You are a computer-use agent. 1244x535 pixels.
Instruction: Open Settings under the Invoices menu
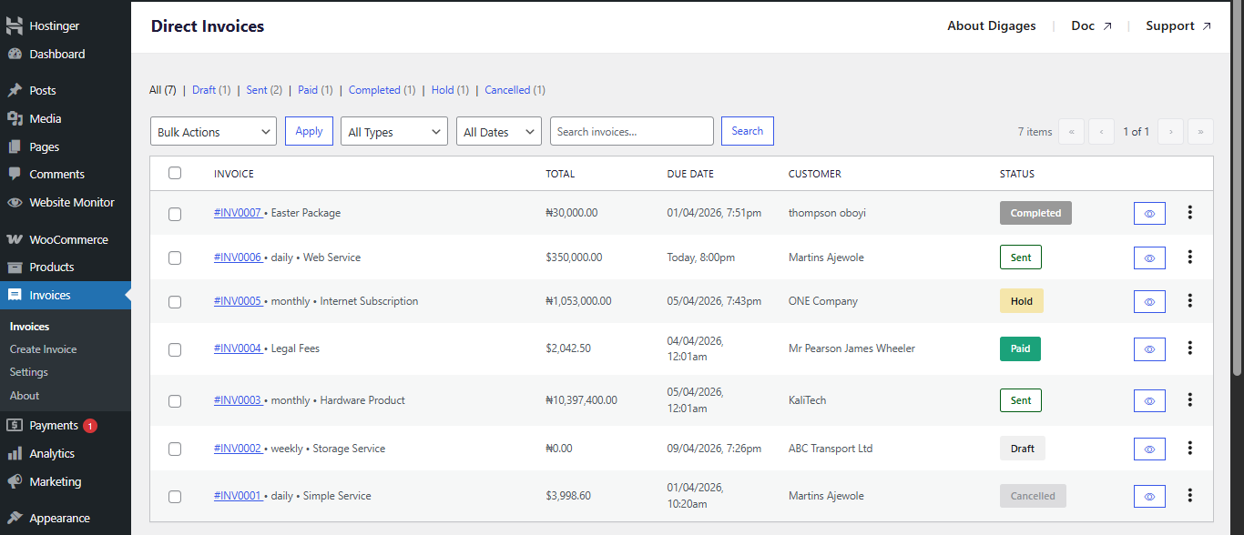coord(28,371)
